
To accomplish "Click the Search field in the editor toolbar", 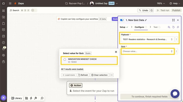I will [x=14, y=10].
